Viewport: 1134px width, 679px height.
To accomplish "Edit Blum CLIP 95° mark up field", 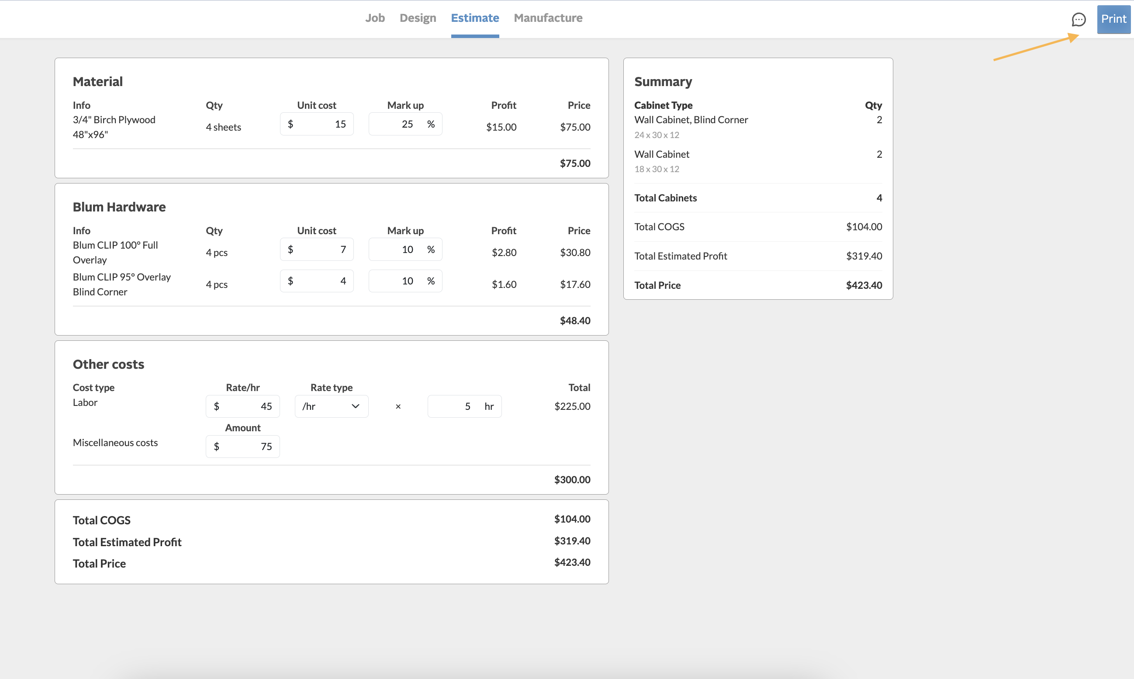I will [x=405, y=281].
